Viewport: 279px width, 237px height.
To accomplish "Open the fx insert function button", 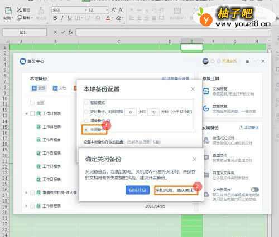I will coord(71,32).
